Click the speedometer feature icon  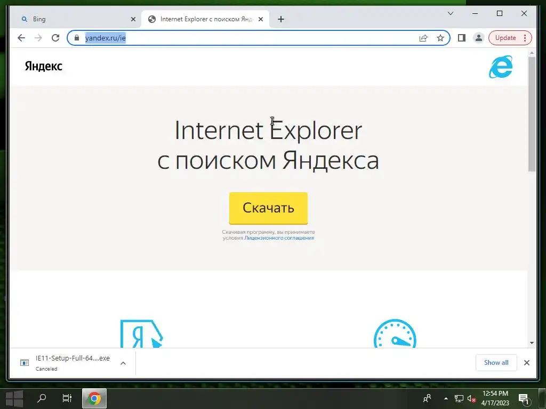395,333
